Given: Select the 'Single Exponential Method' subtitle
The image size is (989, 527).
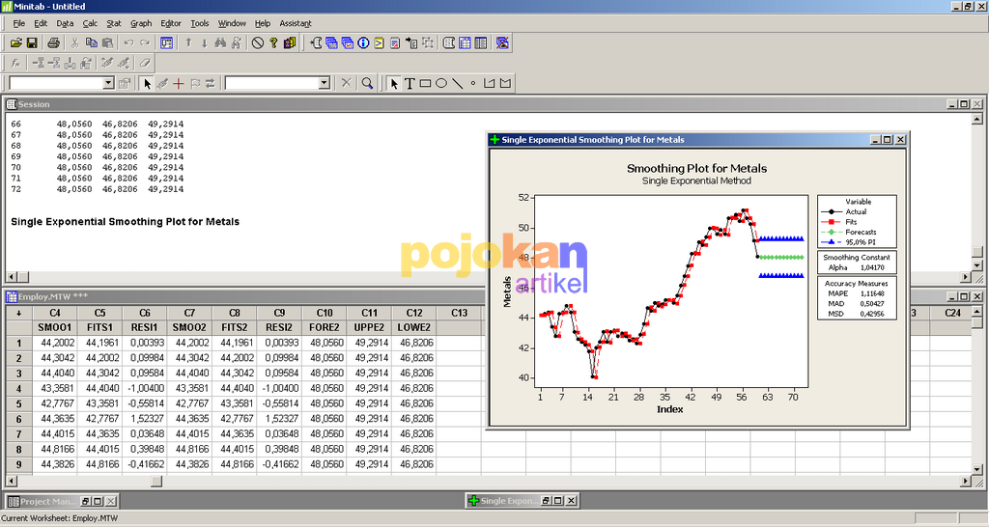Looking at the screenshot, I should pyautogui.click(x=696, y=180).
